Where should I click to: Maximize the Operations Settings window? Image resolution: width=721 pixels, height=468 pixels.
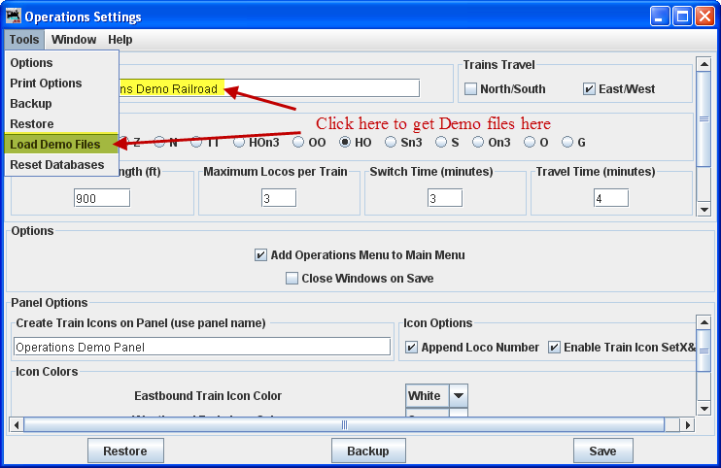point(681,17)
